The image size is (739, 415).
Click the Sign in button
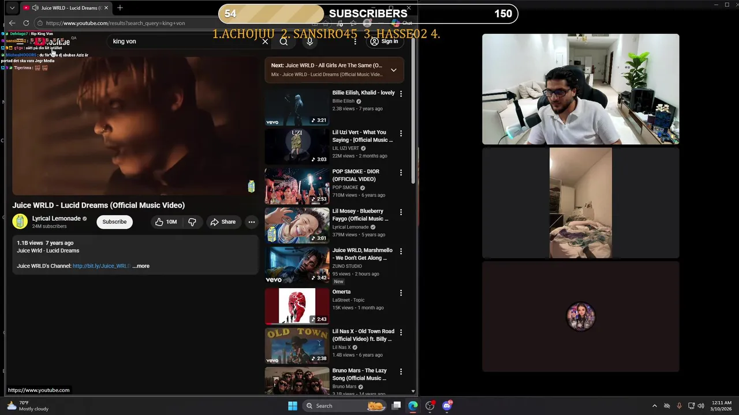click(x=384, y=41)
